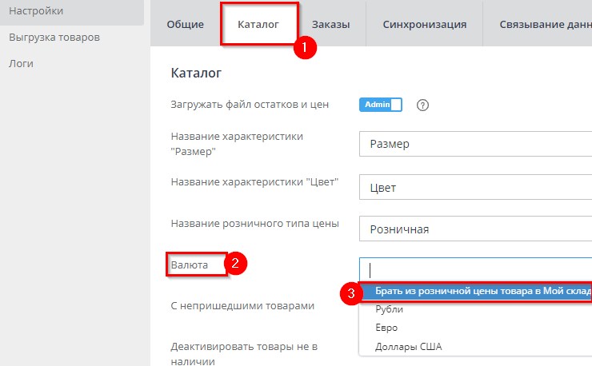Select Рубли from the currency list

coord(390,309)
